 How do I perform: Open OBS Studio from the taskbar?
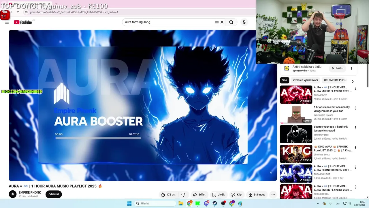tap(223, 203)
